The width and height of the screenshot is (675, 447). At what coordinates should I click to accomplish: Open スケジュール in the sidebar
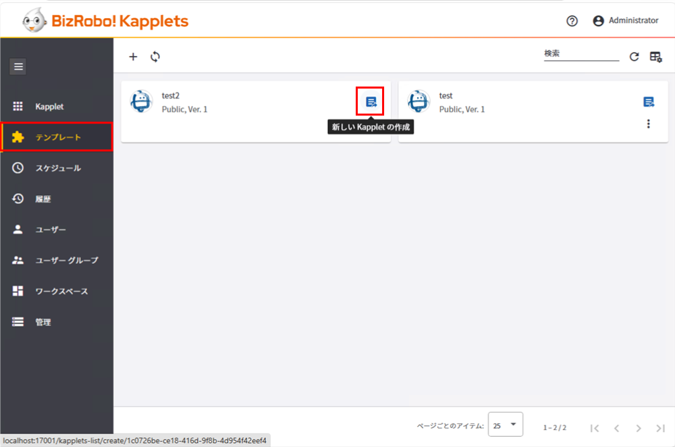[x=57, y=168]
